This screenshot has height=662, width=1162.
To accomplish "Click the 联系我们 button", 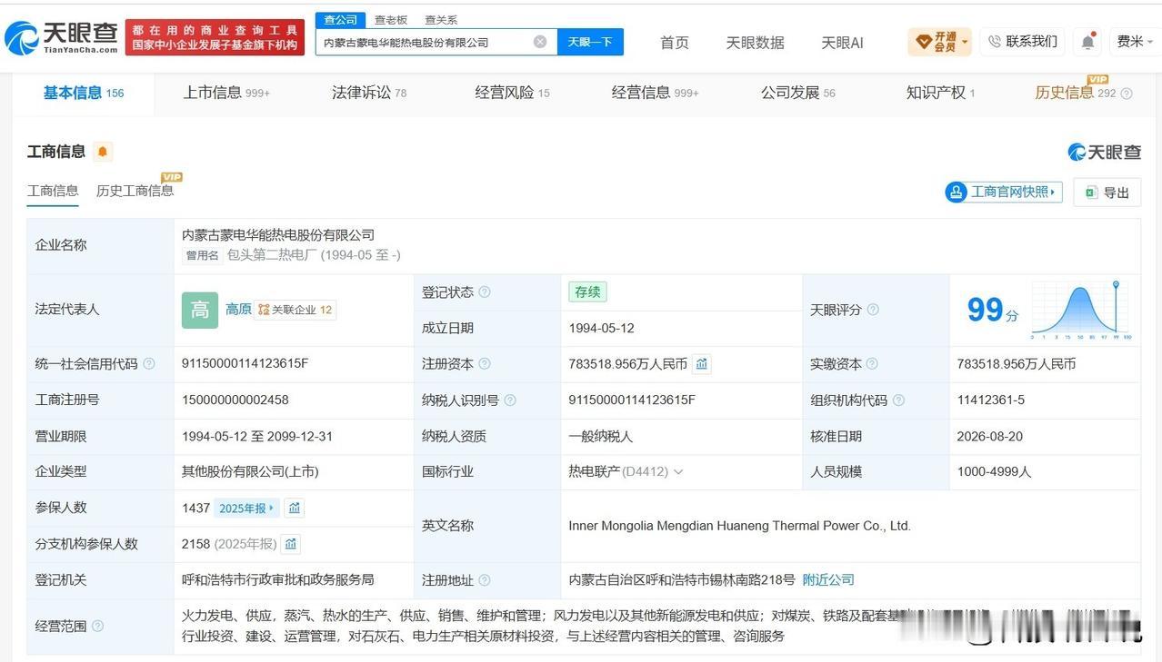I will [1022, 42].
